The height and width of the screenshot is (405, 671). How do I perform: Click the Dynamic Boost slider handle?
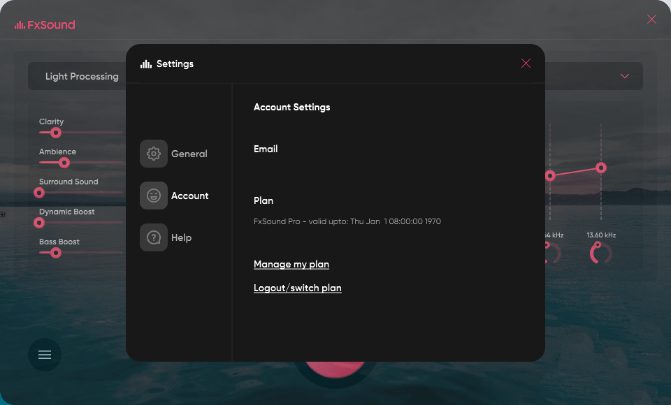[x=39, y=222]
